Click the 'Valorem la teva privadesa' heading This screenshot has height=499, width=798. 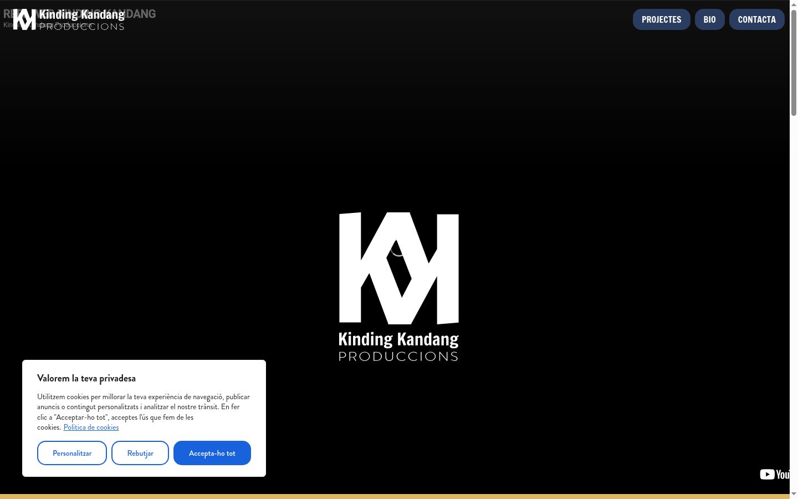tap(86, 378)
